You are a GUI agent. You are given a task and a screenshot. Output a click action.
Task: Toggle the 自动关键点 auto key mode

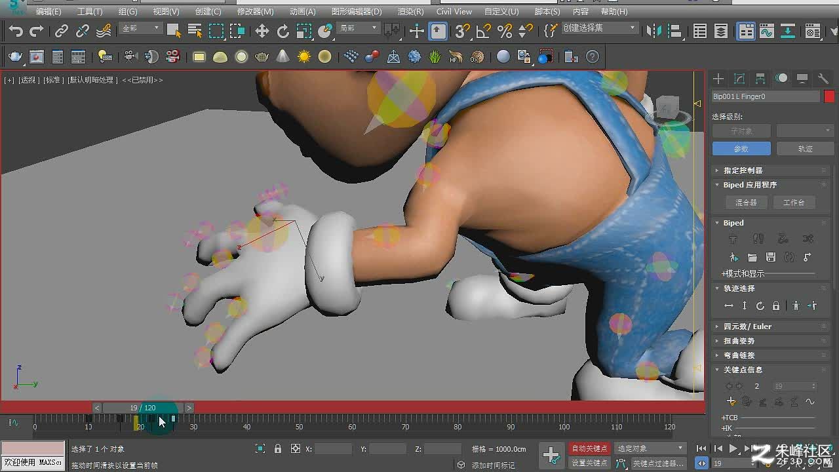click(x=589, y=449)
